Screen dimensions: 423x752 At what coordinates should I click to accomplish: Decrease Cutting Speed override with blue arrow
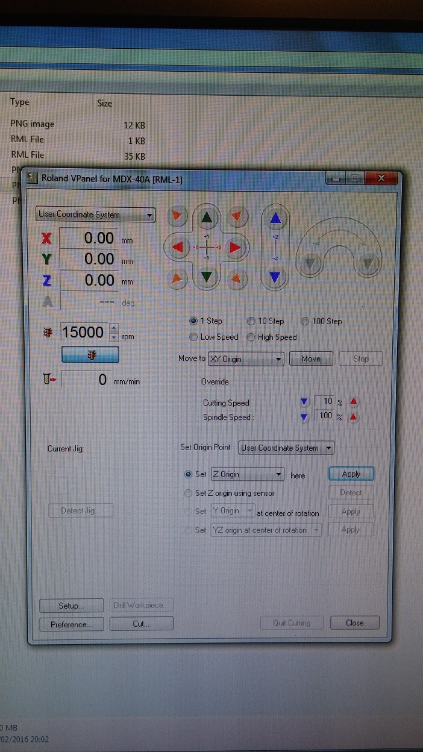[x=304, y=401]
